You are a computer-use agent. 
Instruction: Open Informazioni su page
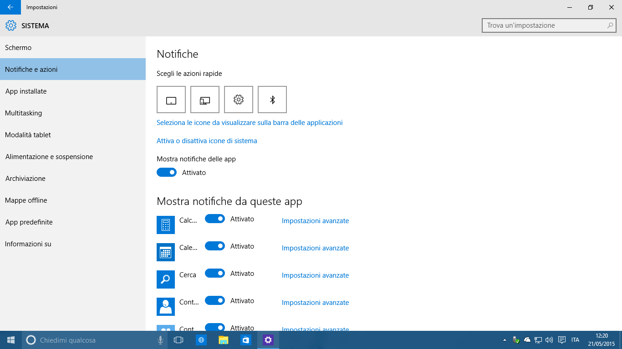73,244
